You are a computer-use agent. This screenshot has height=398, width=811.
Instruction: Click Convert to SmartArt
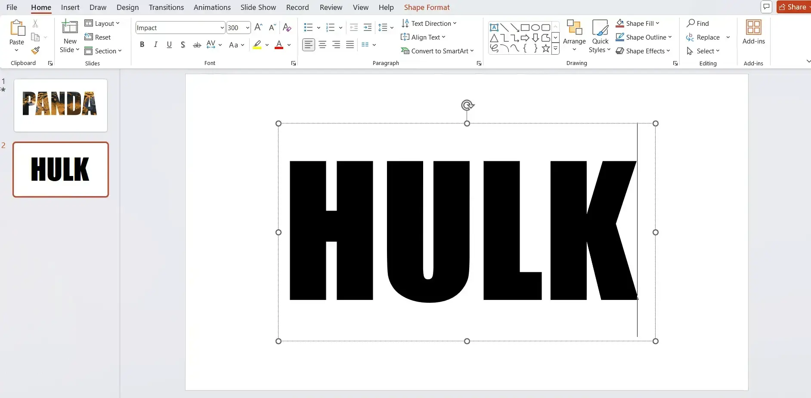(x=437, y=51)
